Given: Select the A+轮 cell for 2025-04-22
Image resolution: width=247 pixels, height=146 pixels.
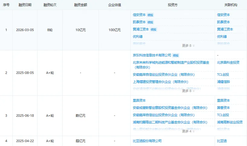Looking at the screenshot, I should tap(50, 141).
